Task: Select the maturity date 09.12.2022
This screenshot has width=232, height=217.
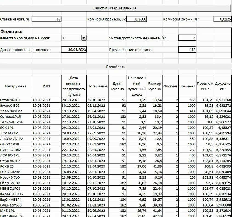Action: coord(97,183)
